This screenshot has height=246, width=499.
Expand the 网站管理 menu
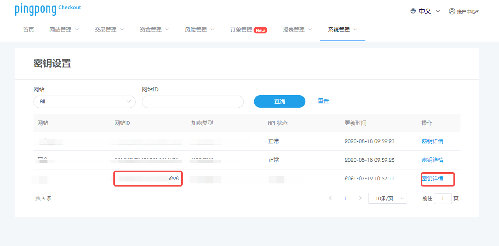coord(64,30)
